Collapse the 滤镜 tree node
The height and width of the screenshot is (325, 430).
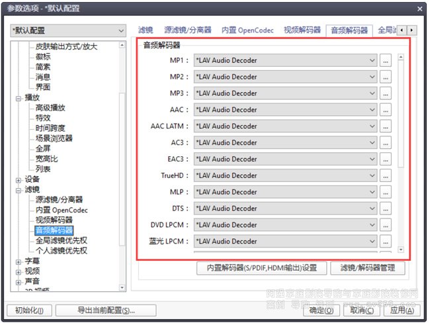(x=19, y=189)
